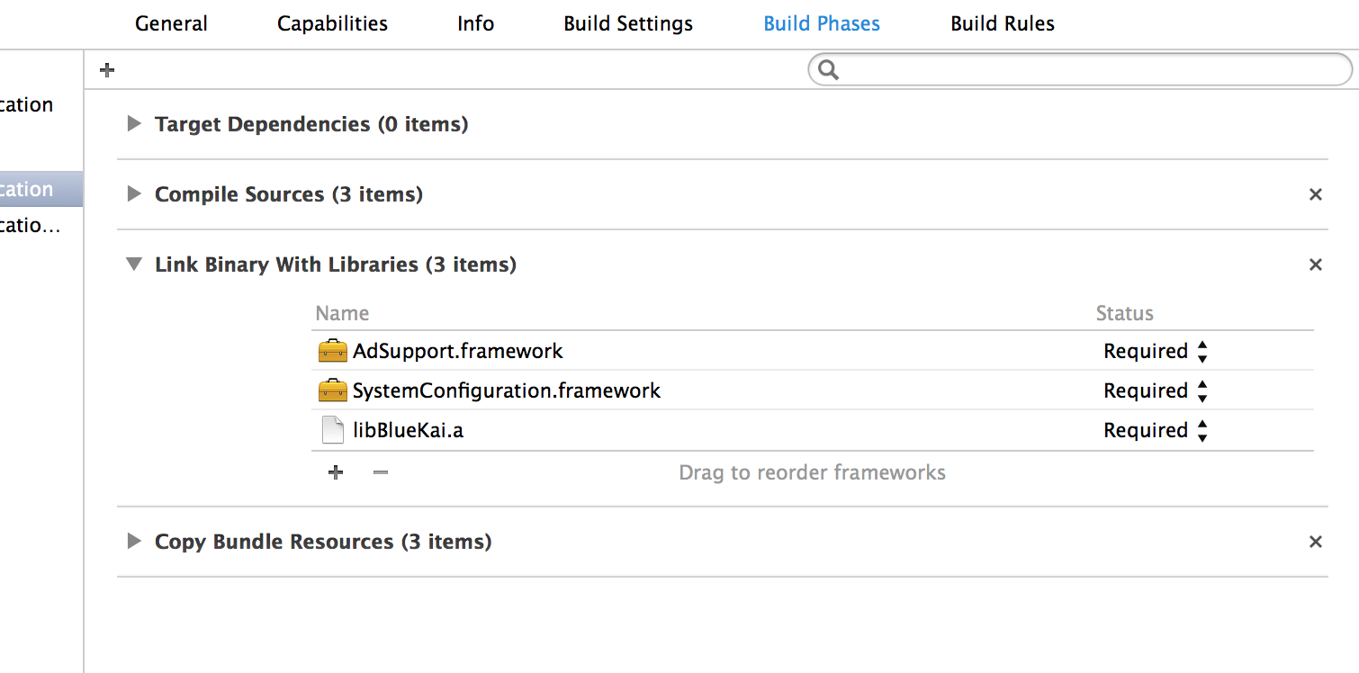Switch to the Build Settings tab

(x=628, y=23)
